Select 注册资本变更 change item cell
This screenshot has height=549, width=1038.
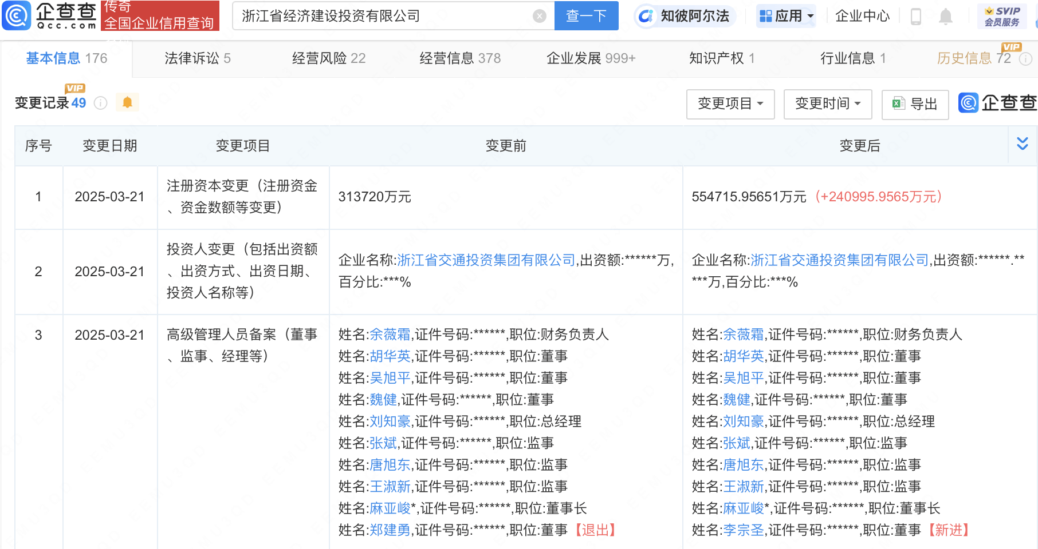coord(243,197)
